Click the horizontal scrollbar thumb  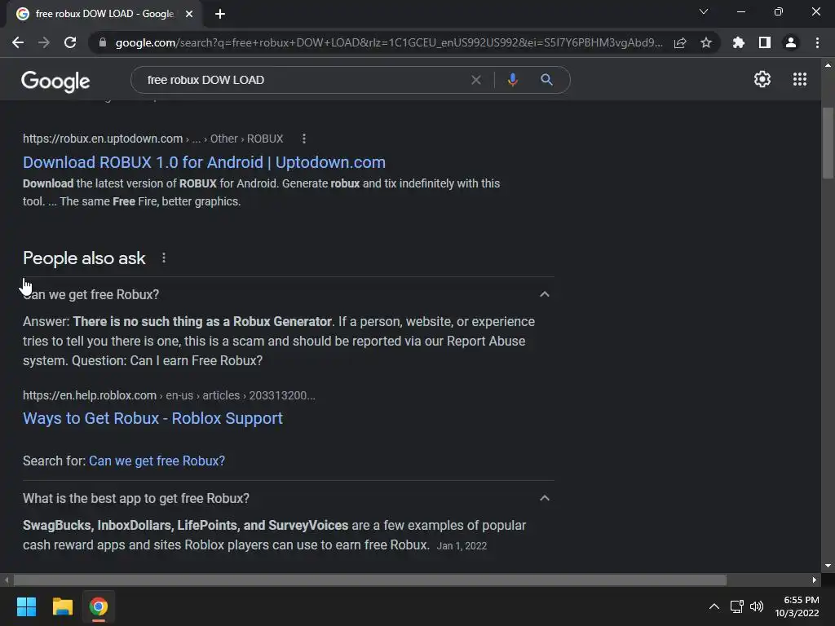click(370, 580)
